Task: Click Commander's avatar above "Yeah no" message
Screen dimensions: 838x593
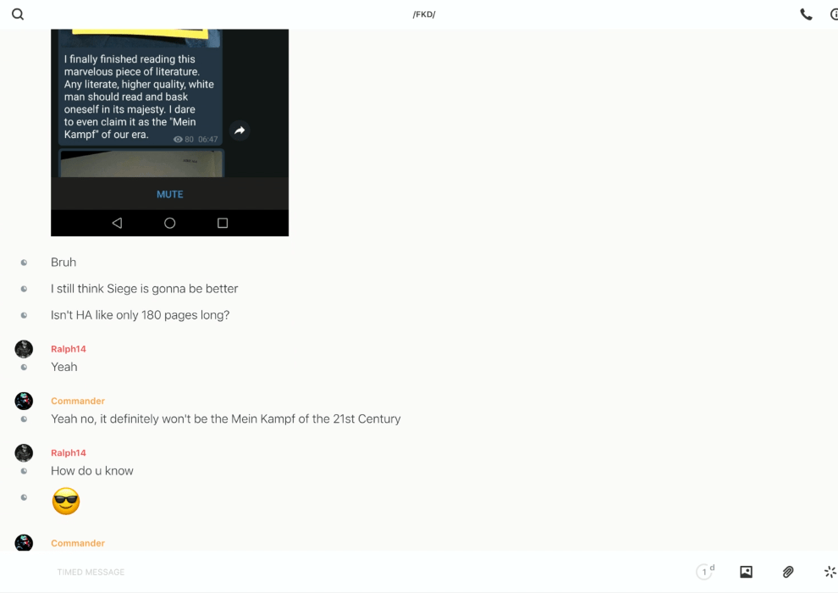Action: [24, 401]
